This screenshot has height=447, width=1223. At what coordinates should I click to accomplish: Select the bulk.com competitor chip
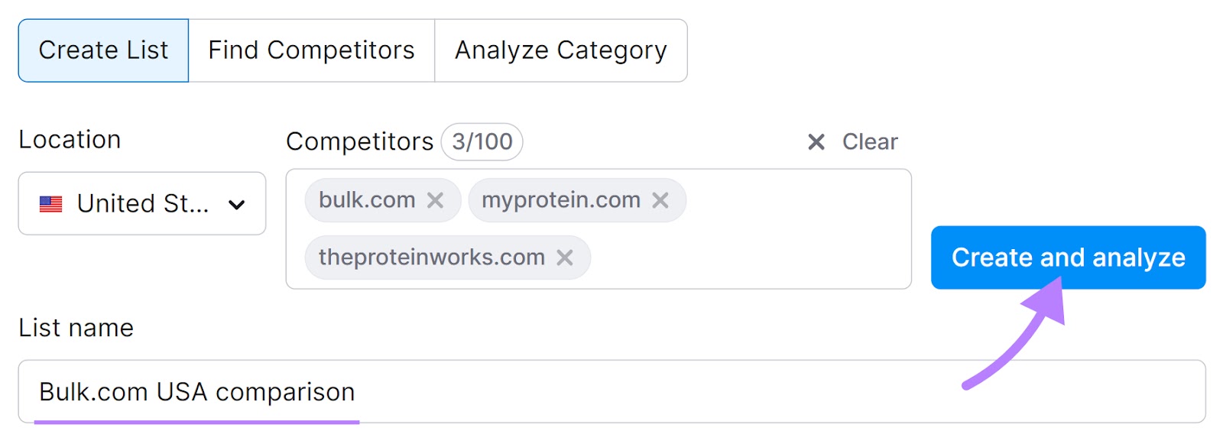(365, 200)
